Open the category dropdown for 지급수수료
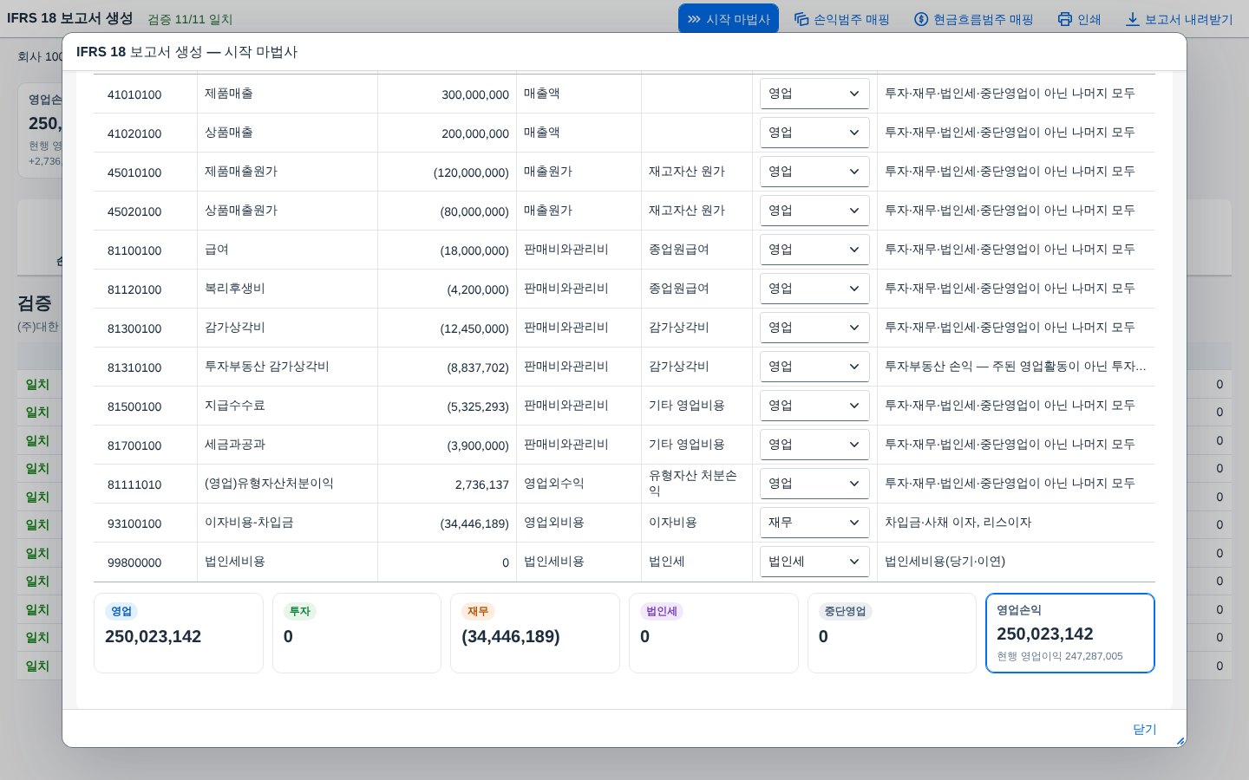 click(x=814, y=406)
